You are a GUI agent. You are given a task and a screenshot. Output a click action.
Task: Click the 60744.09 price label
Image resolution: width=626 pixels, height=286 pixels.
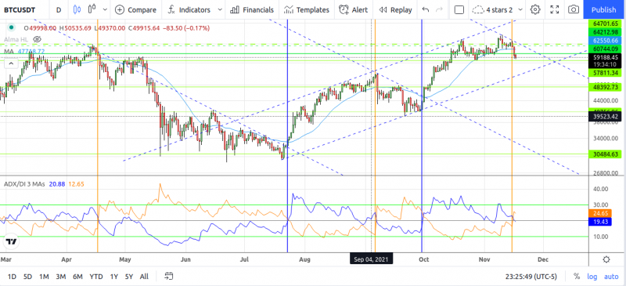pos(606,49)
